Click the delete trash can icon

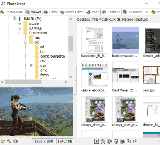pos(116,141)
